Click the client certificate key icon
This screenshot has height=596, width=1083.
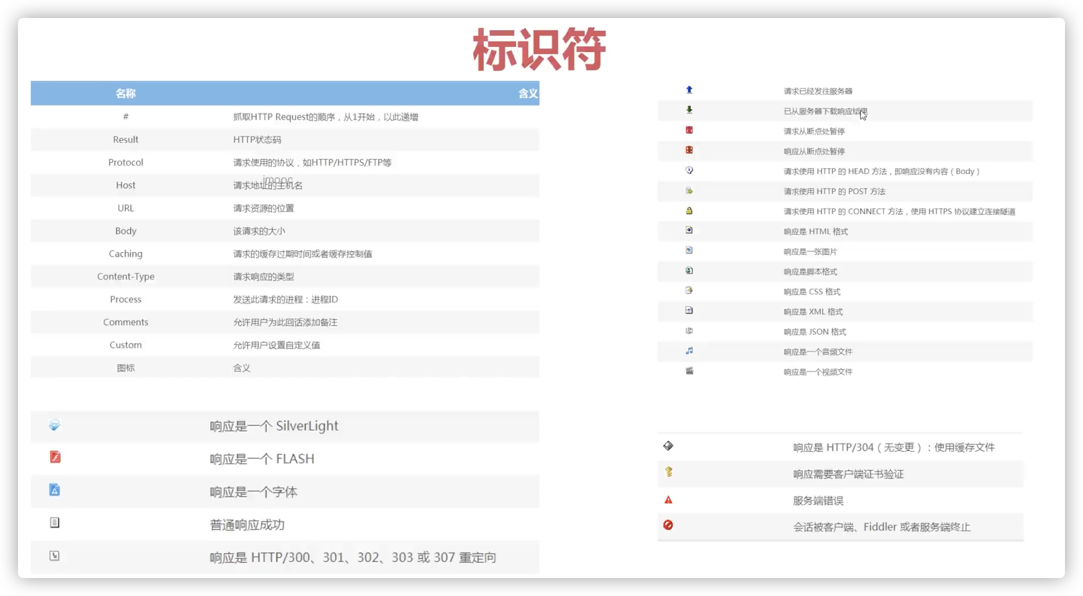[669, 472]
